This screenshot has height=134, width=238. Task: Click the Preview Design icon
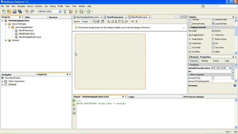click(103, 22)
